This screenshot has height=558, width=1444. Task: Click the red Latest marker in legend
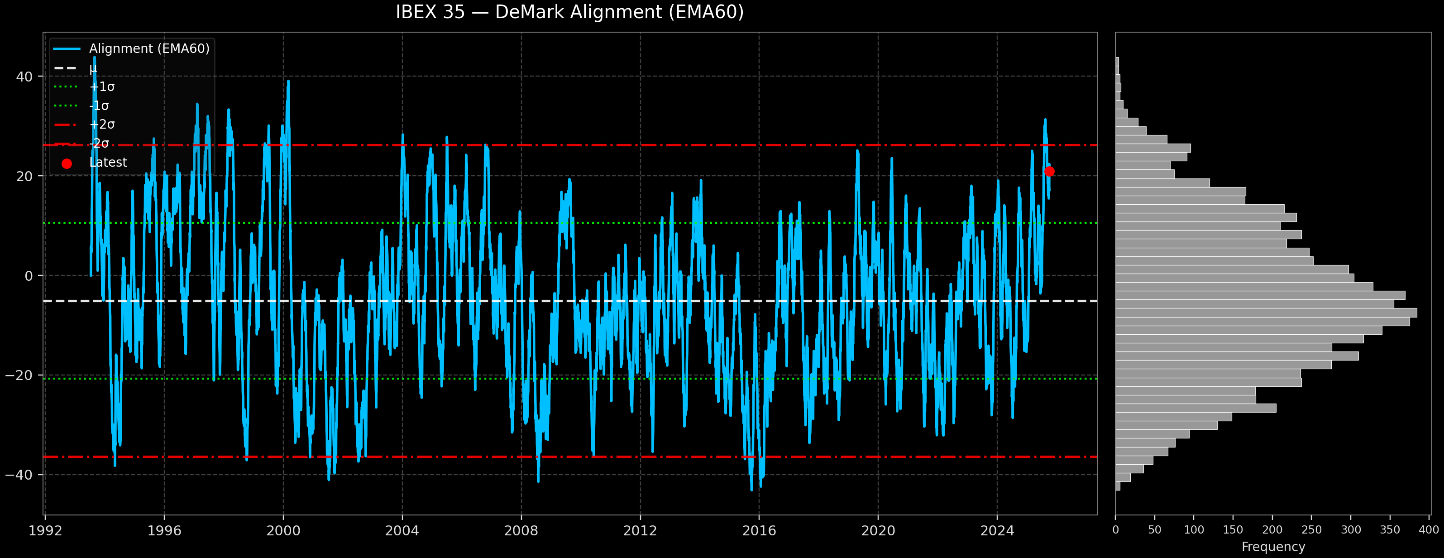[67, 164]
